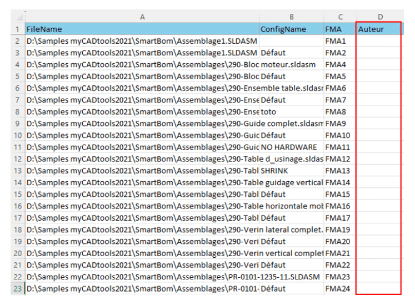Viewport: 415px width, 306px height.
Task: Select column B header
Action: click(292, 17)
